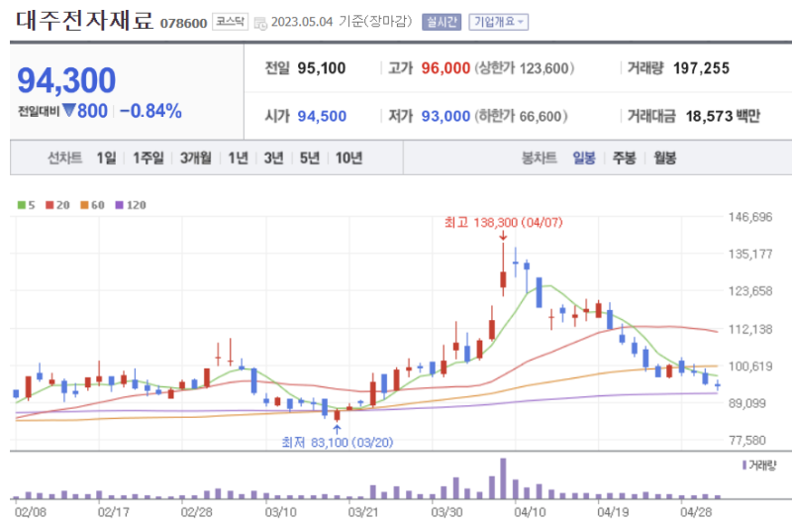Click the 04/28 date axis label

pyautogui.click(x=696, y=512)
